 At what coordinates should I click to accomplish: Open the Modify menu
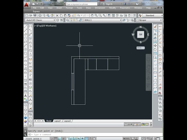pos(112,8)
